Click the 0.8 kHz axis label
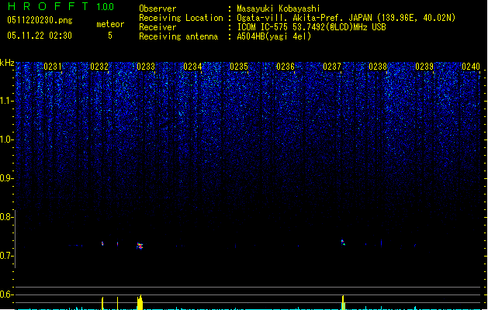The width and height of the screenshot is (488, 310). [x=7, y=217]
